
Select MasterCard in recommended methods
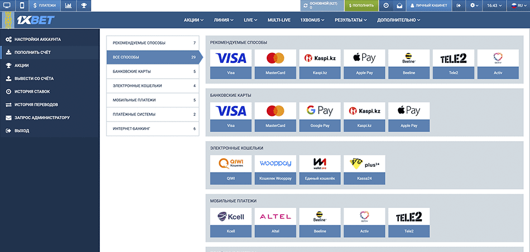[x=276, y=64]
